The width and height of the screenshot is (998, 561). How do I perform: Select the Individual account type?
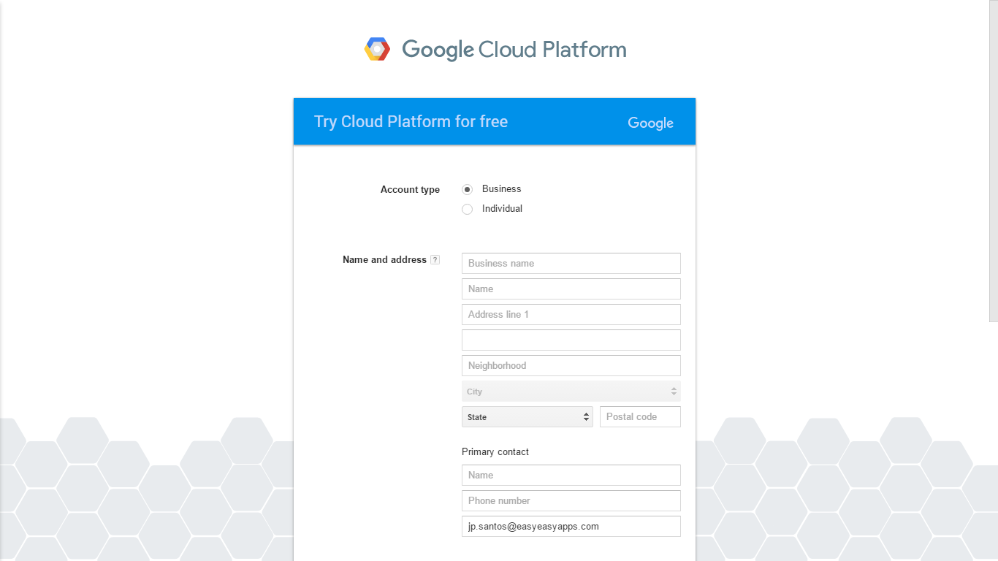pos(468,209)
